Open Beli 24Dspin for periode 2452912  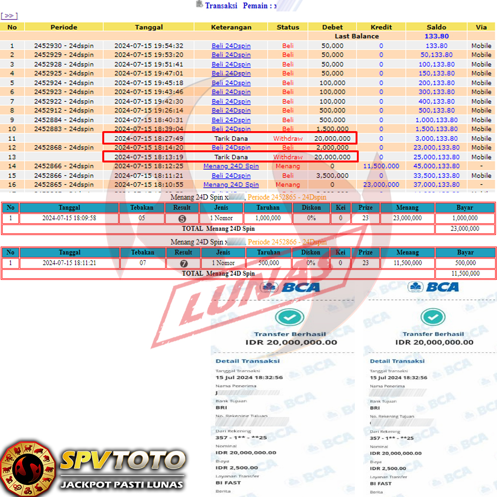click(231, 110)
